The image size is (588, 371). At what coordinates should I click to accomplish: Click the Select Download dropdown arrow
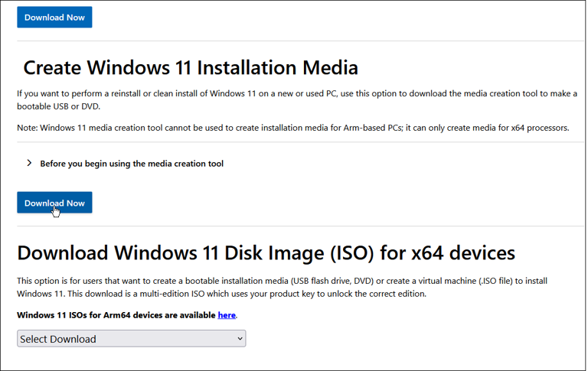(x=240, y=339)
